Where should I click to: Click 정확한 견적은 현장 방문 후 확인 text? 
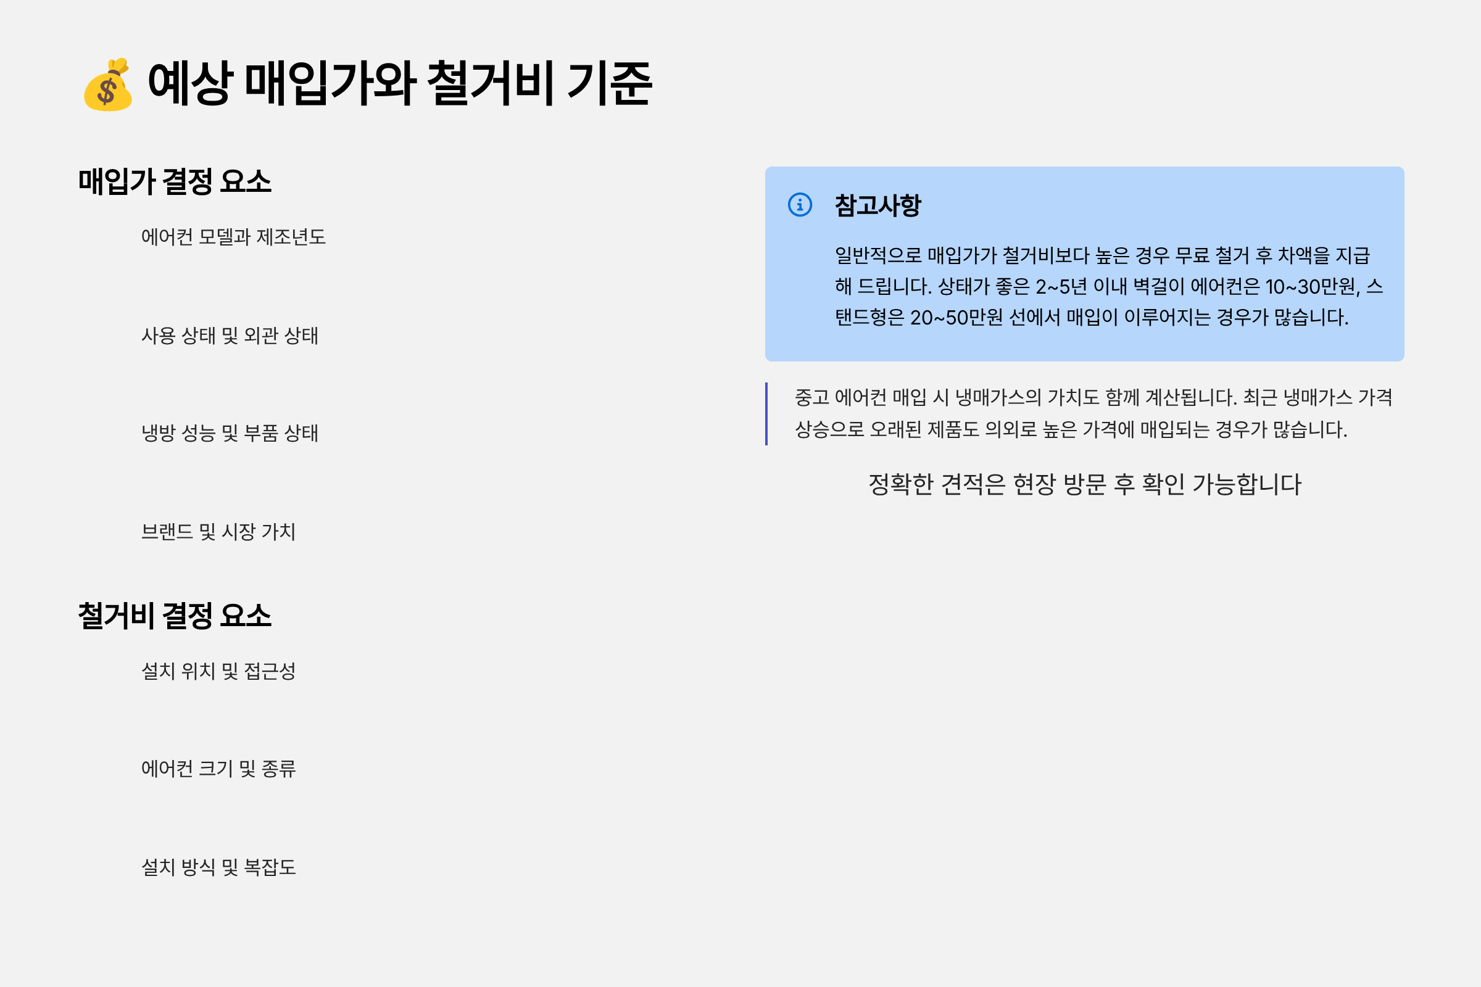click(1084, 484)
